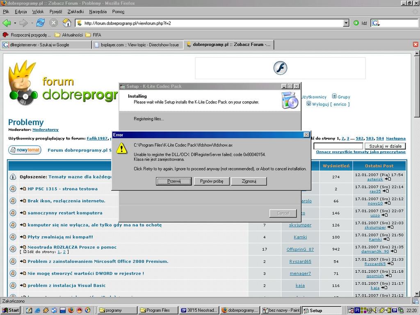Click the Start button

click(x=10, y=310)
